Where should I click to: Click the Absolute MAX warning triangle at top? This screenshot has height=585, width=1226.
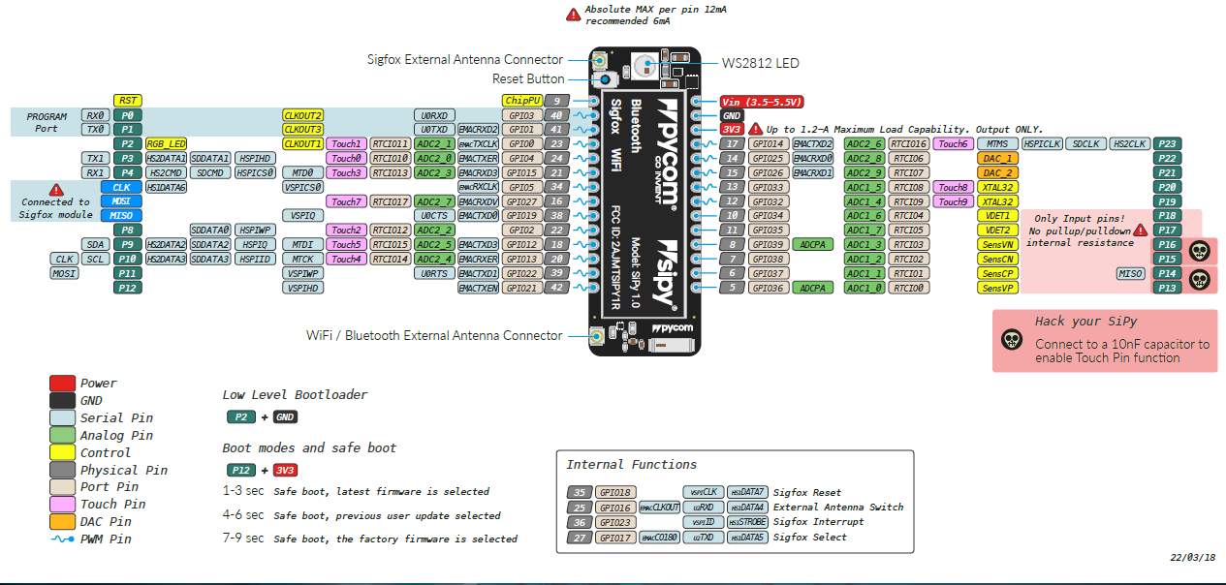[x=572, y=14]
